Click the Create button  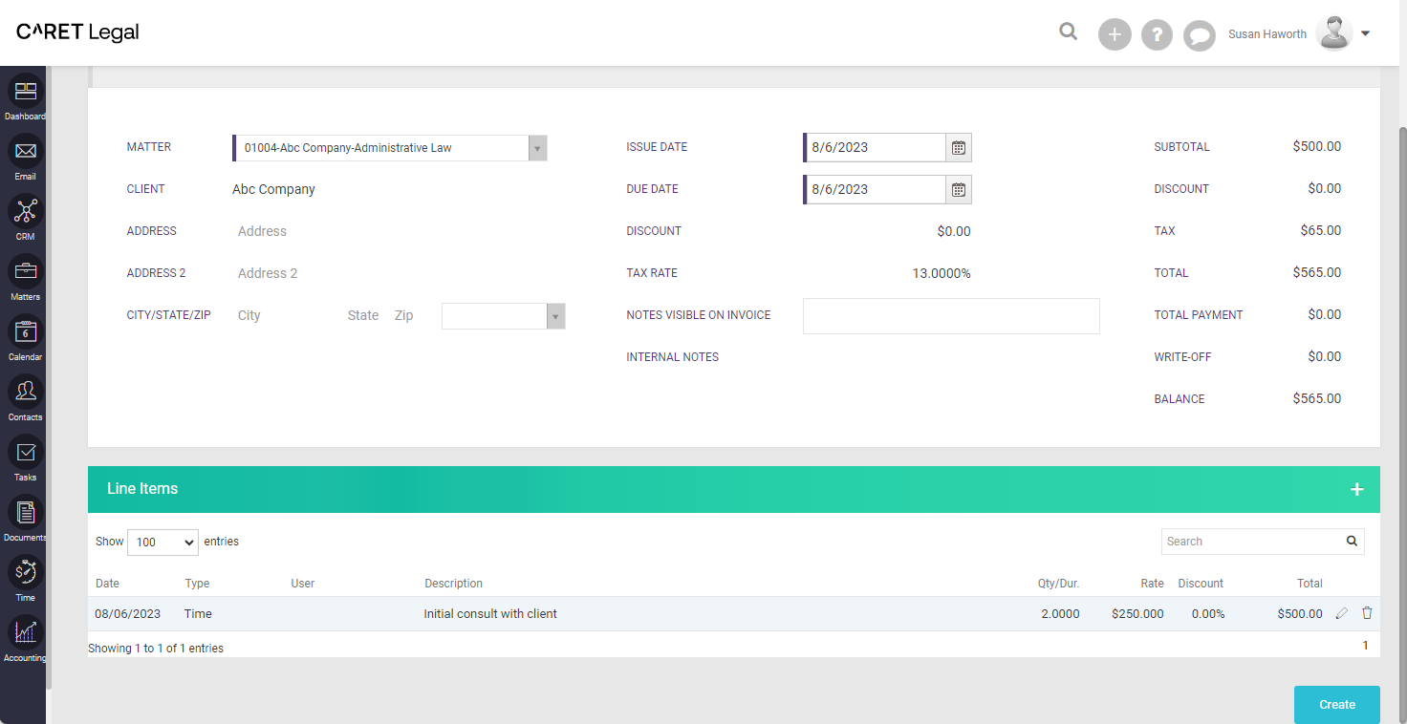tap(1336, 705)
